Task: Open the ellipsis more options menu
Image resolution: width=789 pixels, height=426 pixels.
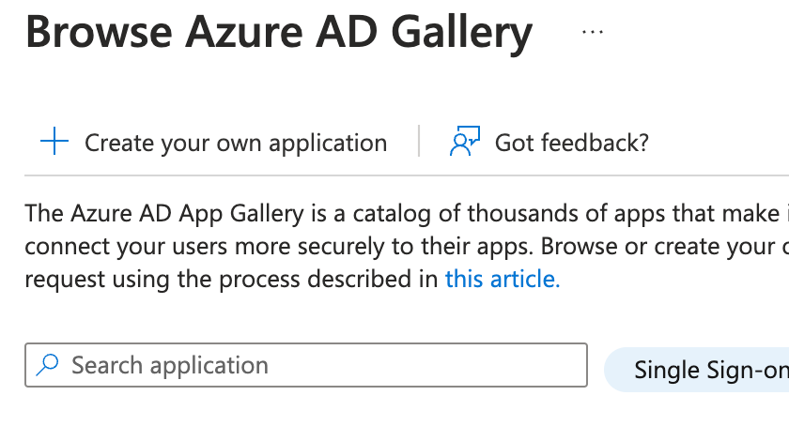Action: click(593, 32)
